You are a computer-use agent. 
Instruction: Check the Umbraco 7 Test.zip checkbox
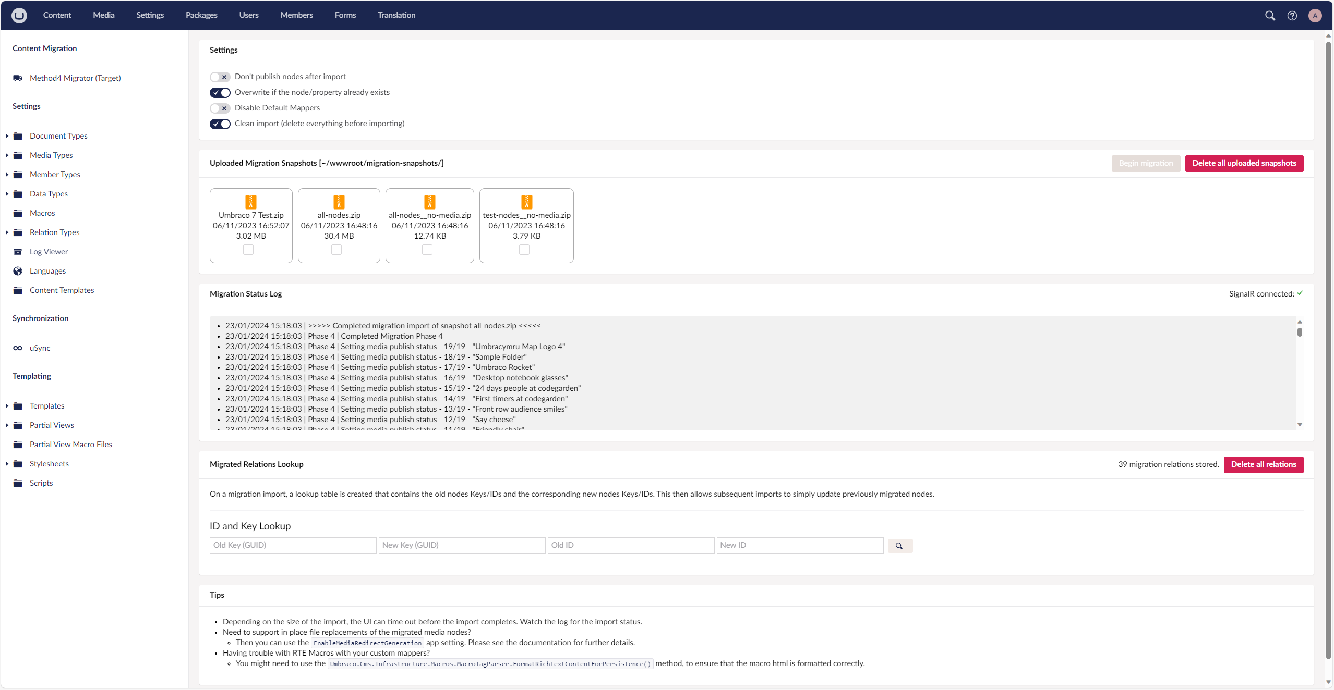tap(248, 250)
